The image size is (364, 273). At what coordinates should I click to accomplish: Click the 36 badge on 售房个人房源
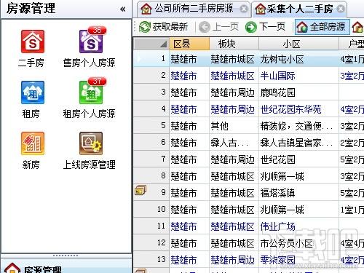(97, 30)
